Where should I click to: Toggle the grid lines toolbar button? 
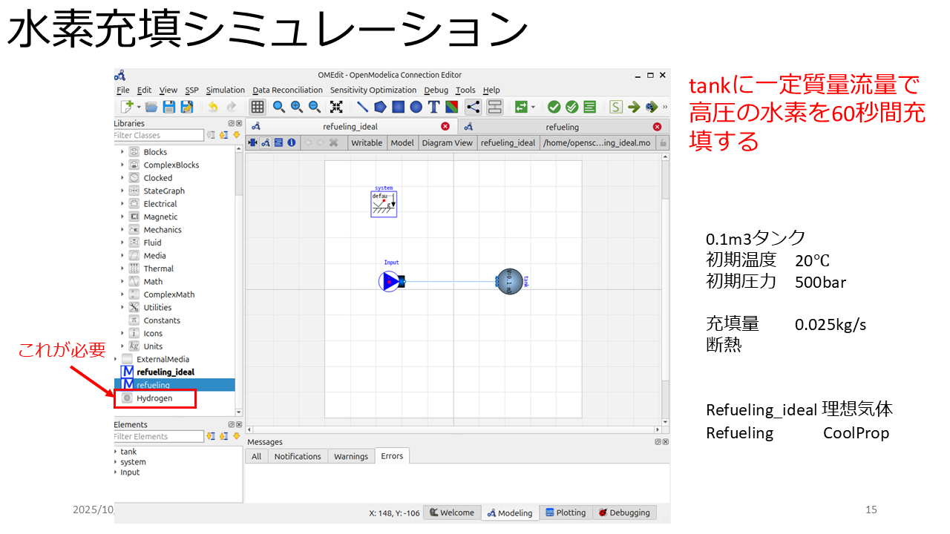(x=257, y=107)
